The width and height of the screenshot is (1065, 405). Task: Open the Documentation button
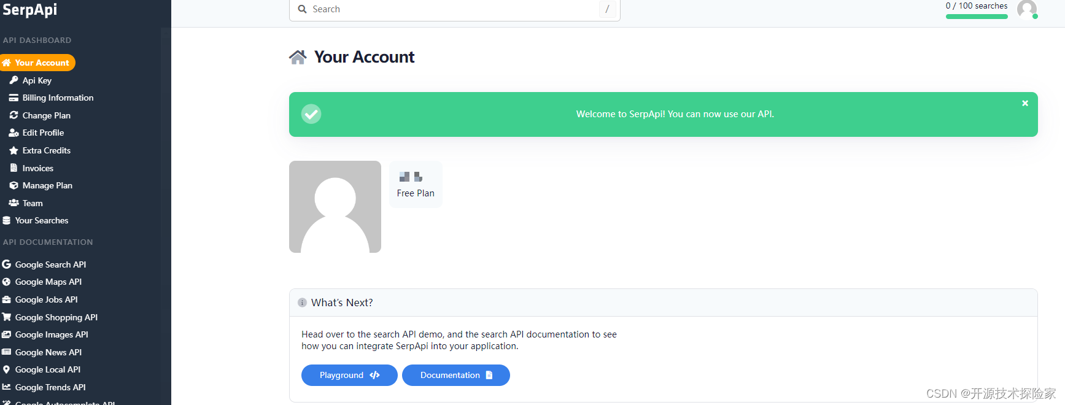point(455,375)
